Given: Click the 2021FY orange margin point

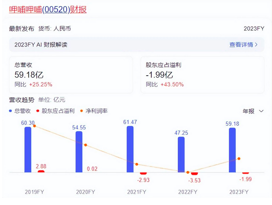Looking at the screenshot, I should (137, 164).
